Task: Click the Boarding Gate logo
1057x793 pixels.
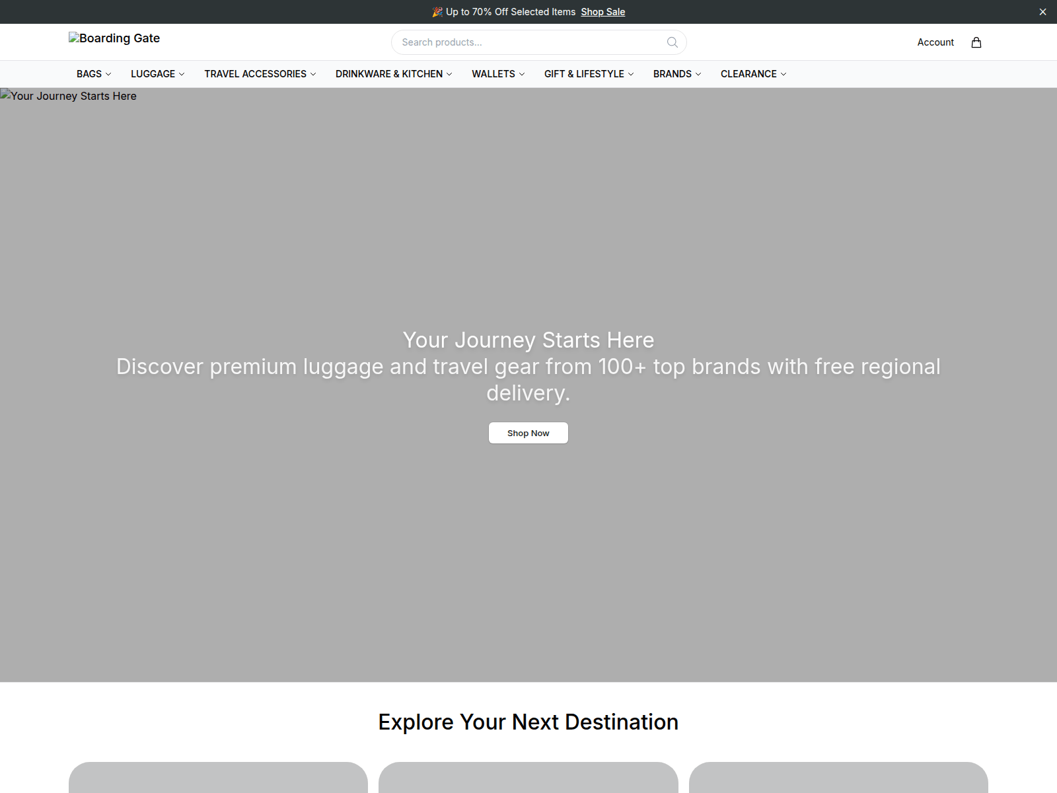Action: click(114, 38)
